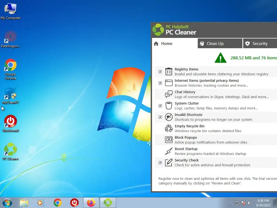Click the System Clutter bucket icon
Viewport: 277px width, 208px height.
point(169,106)
